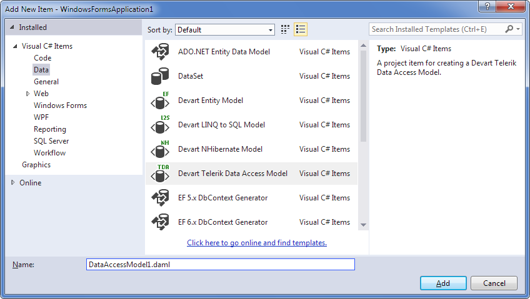This screenshot has height=299, width=530.
Task: Select the Web category label
Action: coord(41,94)
